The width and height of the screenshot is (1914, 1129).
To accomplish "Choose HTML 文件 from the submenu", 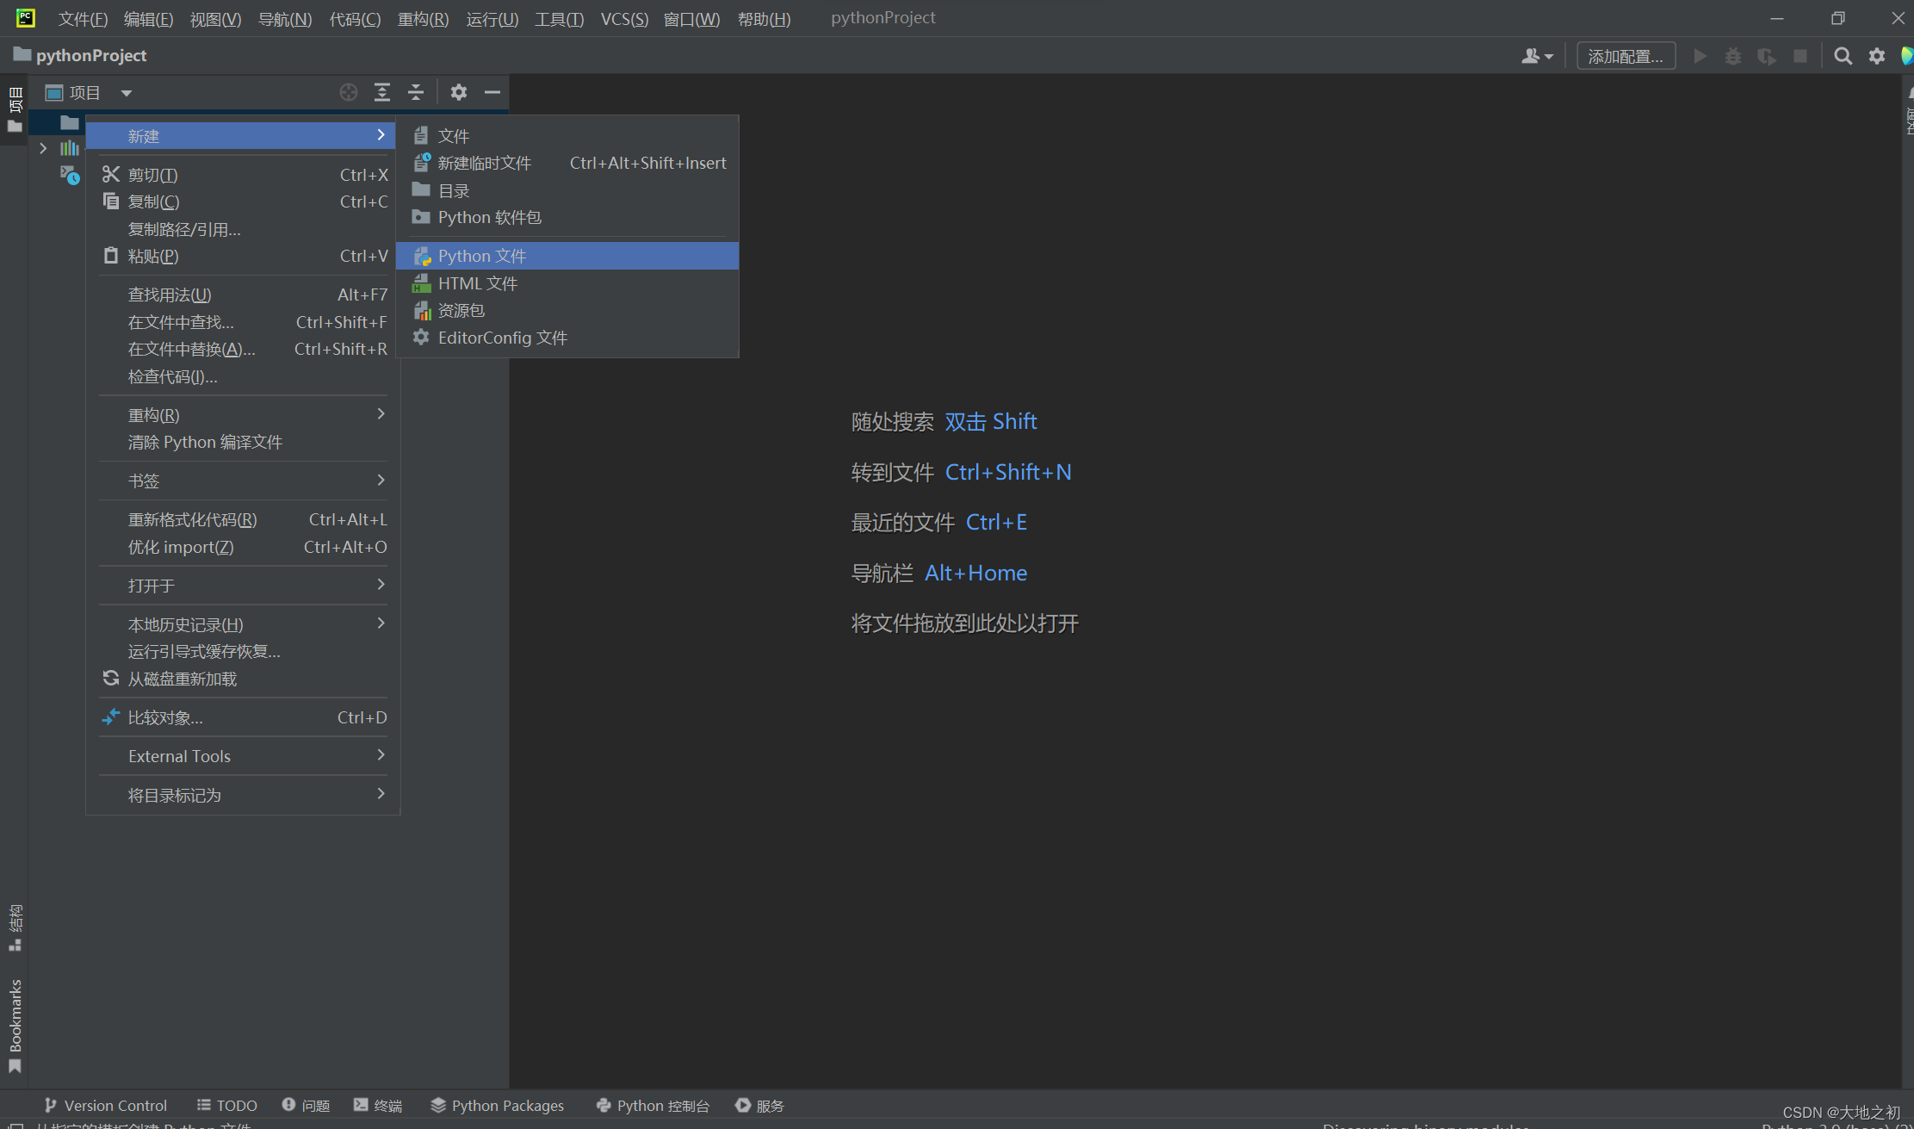I will pos(477,283).
